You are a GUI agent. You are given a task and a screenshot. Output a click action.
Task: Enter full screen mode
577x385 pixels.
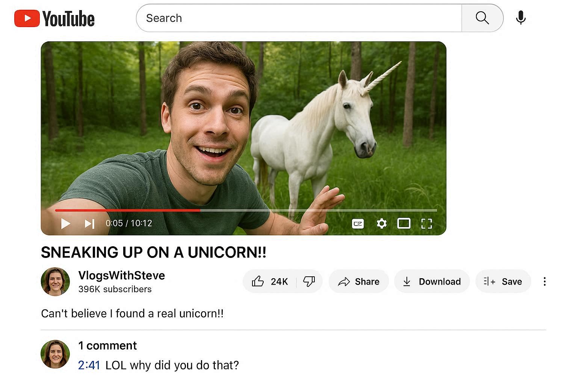pos(426,224)
